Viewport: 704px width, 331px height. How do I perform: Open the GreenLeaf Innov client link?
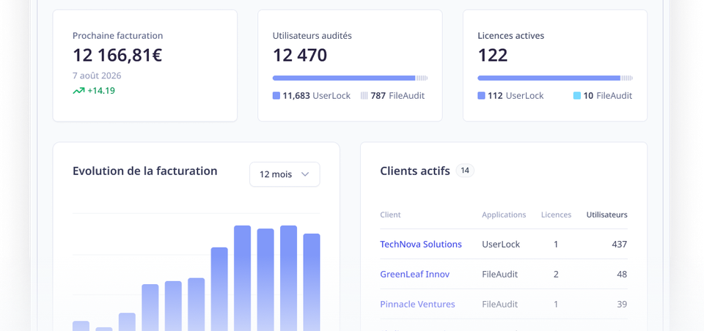click(415, 274)
